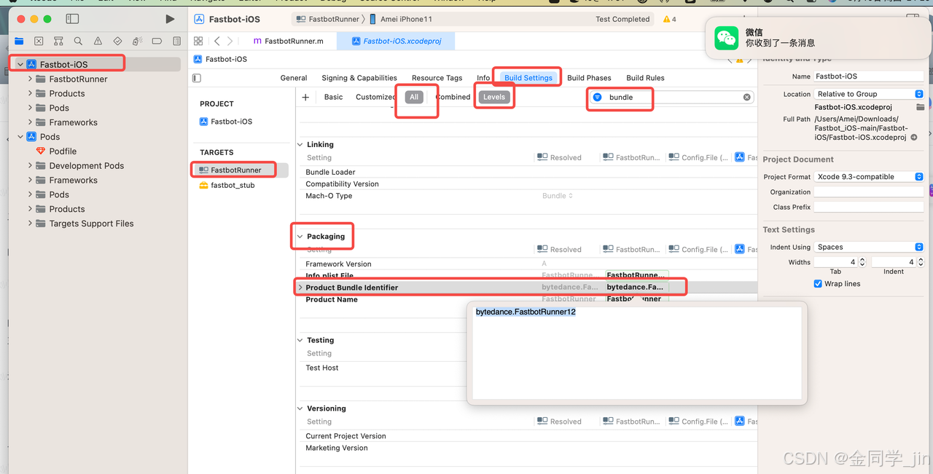Screen dimensions: 933x474
Task: Select the All filter scope
Action: click(x=414, y=97)
